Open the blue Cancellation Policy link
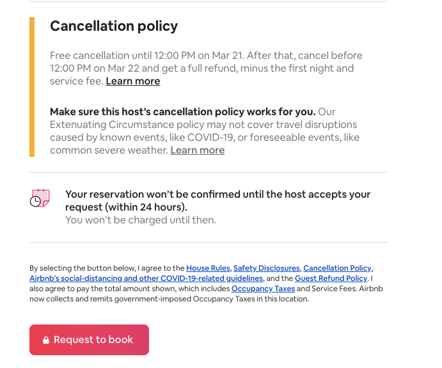Screen dimensions: 442x368 (x=337, y=268)
